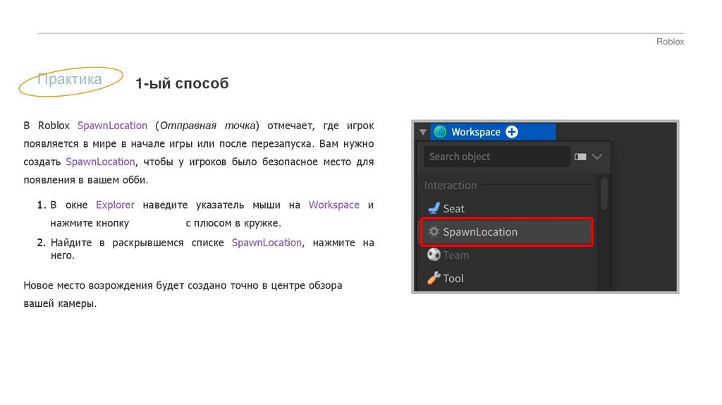Screen dimensions: 722x405
Task: Click the Roblox header text top right
Action: tap(670, 42)
